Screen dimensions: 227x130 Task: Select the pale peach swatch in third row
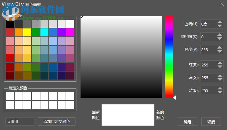click(18, 41)
